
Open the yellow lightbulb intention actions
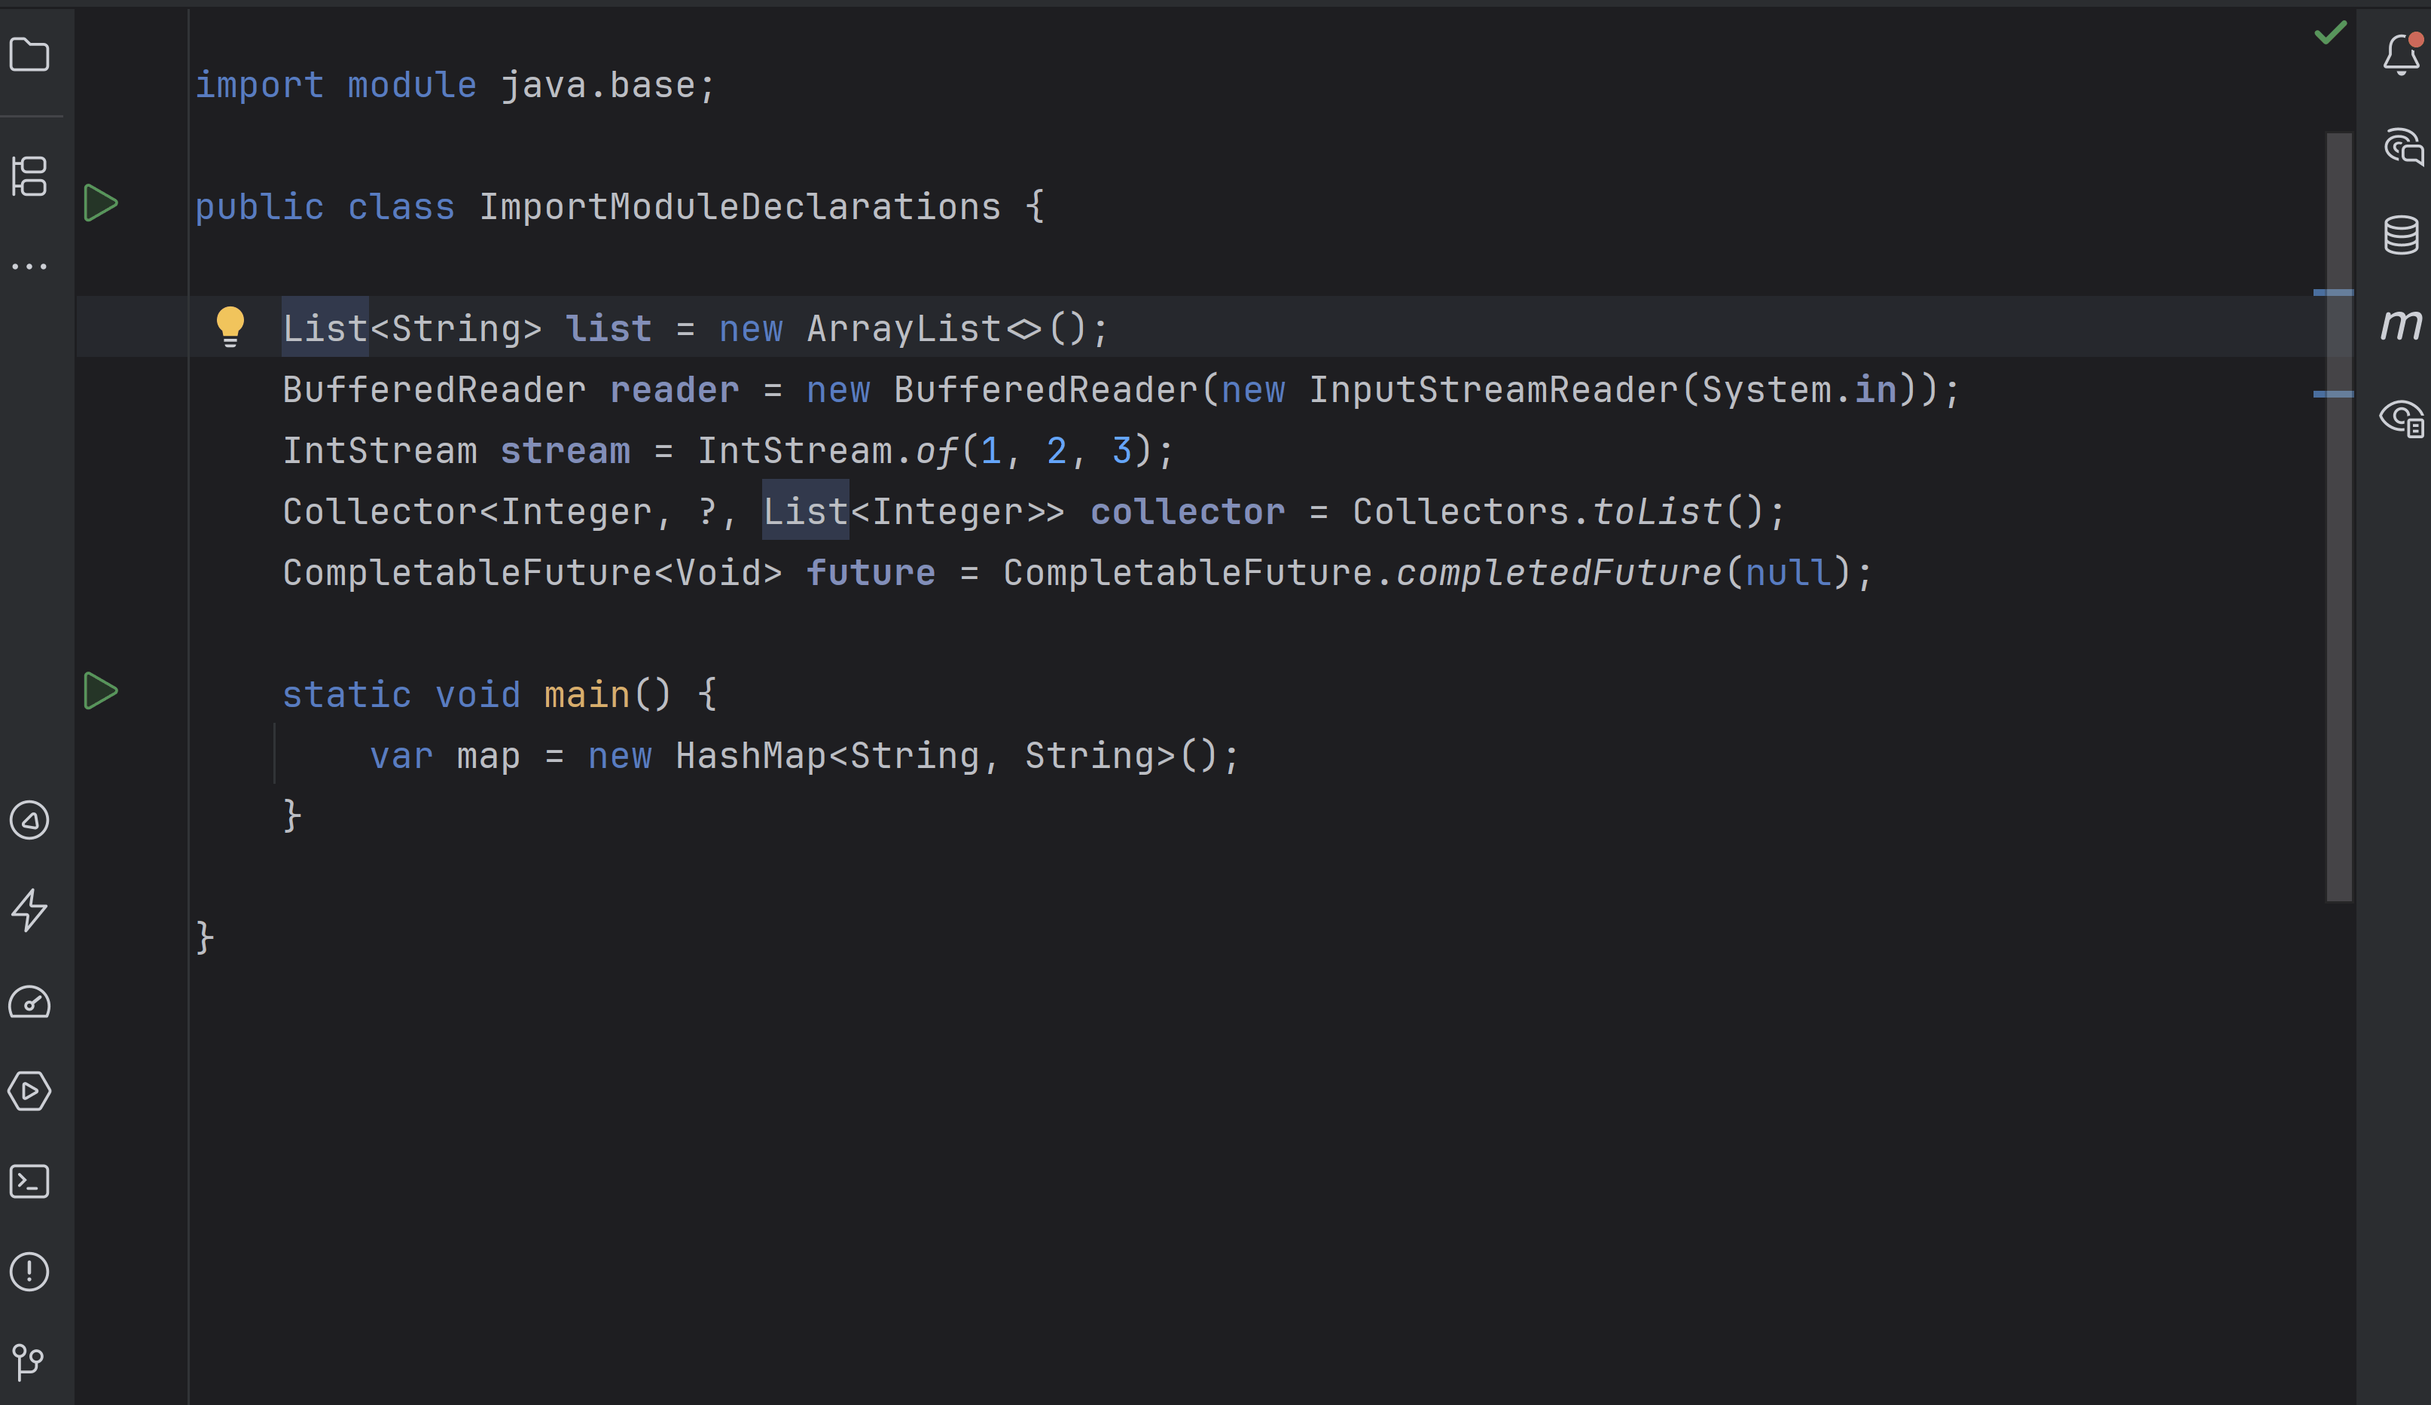pos(230,327)
